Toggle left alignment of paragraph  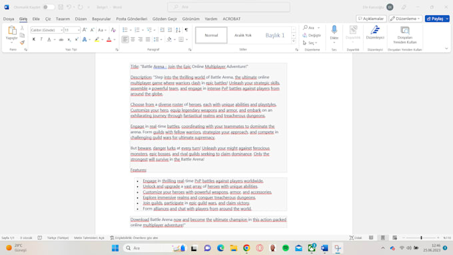[x=125, y=39]
